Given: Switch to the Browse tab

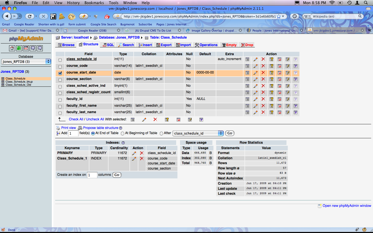Looking at the screenshot, I should click(66, 45).
